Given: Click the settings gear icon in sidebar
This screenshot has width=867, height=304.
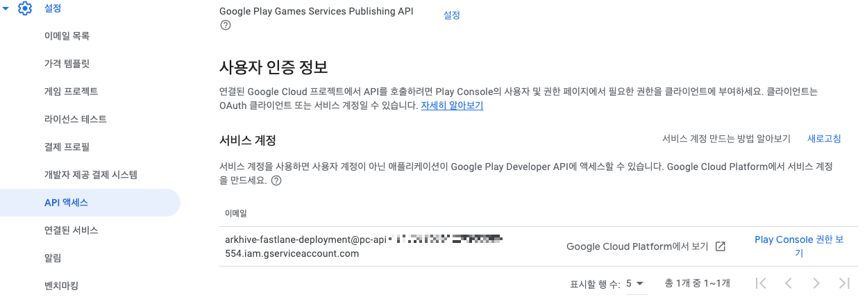Looking at the screenshot, I should (25, 9).
